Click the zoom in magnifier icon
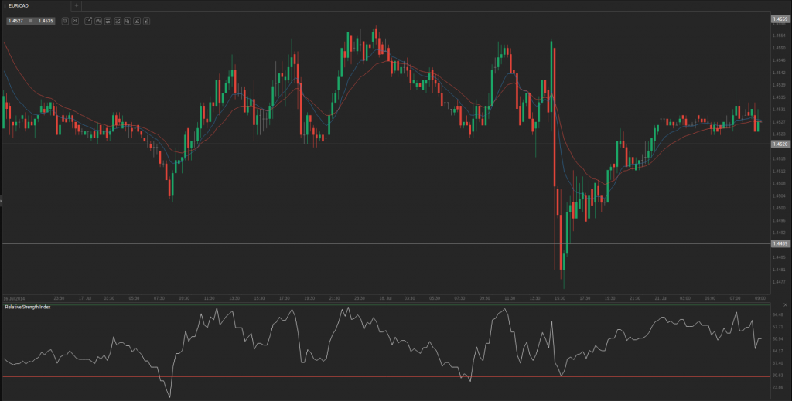The height and width of the screenshot is (401, 792). point(74,21)
